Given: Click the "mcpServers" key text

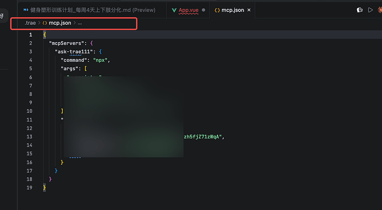Looking at the screenshot, I should coord(66,43).
